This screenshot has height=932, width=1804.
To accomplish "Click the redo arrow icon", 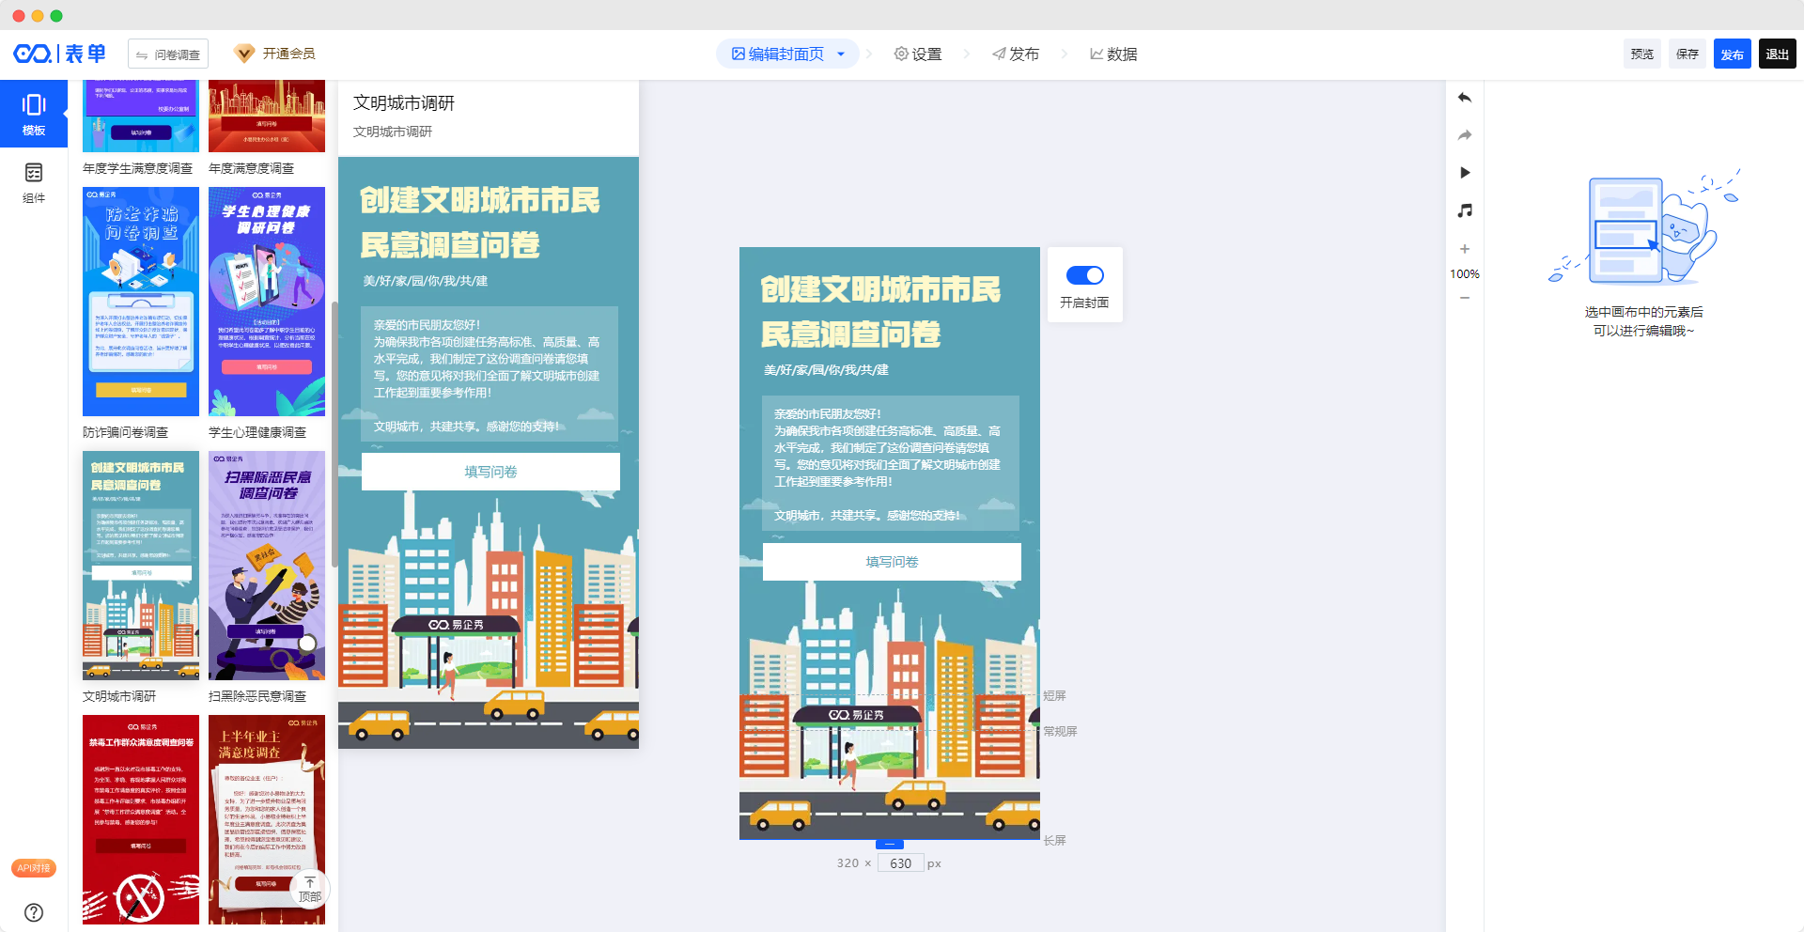I will (1465, 135).
